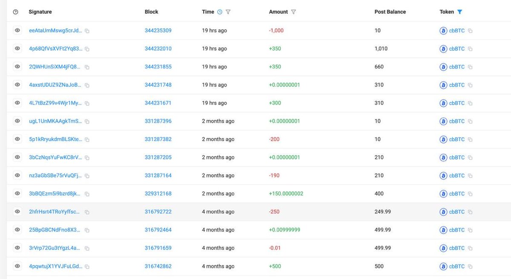Copy signature ugL1UnMKAAgkTmS

tap(87, 121)
